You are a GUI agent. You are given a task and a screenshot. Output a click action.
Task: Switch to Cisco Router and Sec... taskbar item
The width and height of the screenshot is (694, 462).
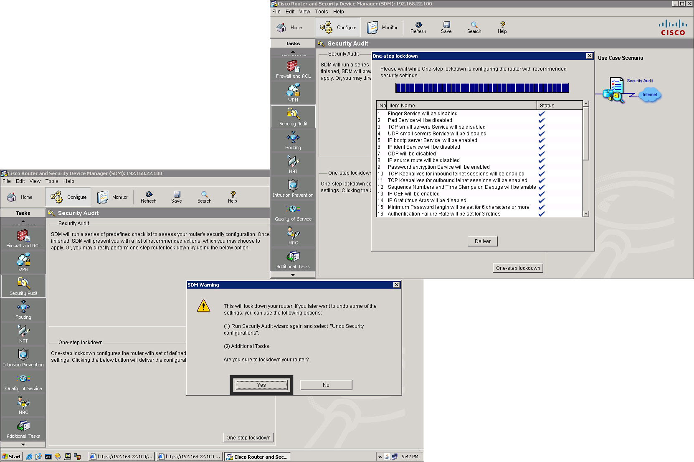point(257,457)
